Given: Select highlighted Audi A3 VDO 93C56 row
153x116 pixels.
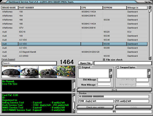Looking at the screenshot, I should point(74,44).
